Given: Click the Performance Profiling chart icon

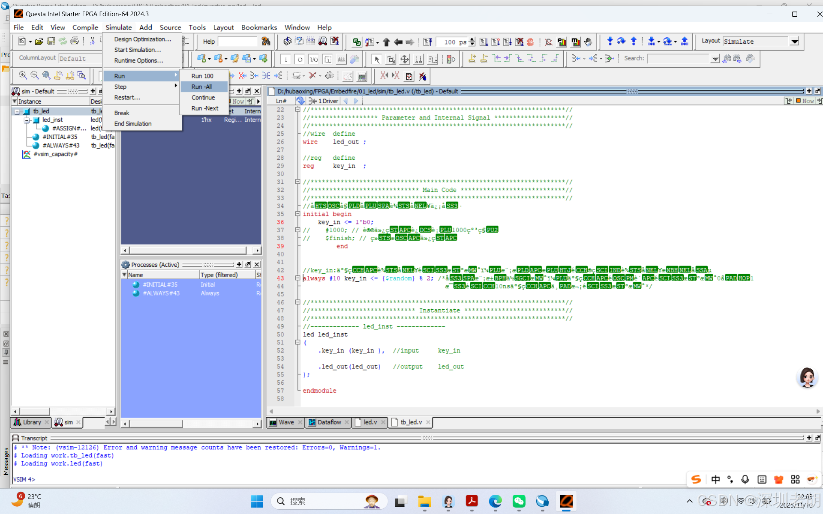Looking at the screenshot, I should point(562,42).
